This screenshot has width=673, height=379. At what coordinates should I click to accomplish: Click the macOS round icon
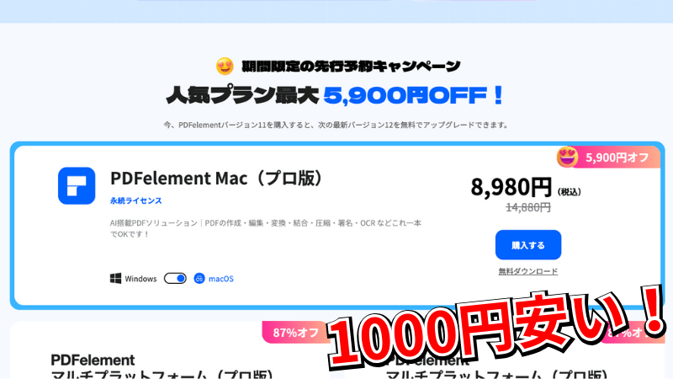point(199,279)
